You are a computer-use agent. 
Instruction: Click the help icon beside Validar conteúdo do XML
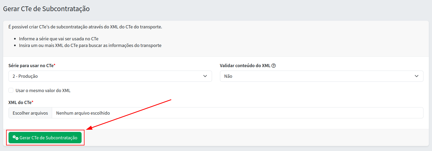tap(274, 66)
